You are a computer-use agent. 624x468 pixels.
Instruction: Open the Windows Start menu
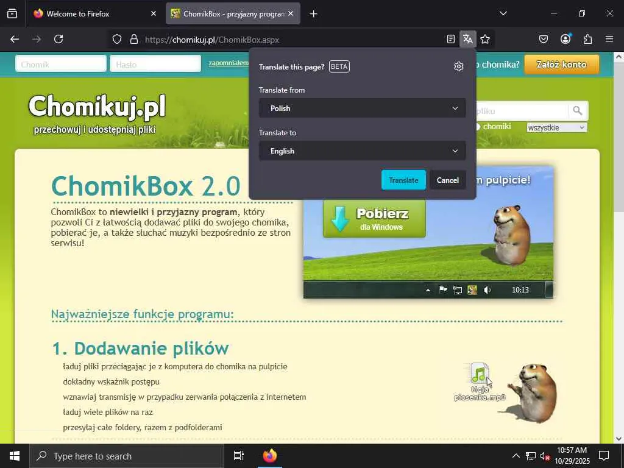point(15,456)
